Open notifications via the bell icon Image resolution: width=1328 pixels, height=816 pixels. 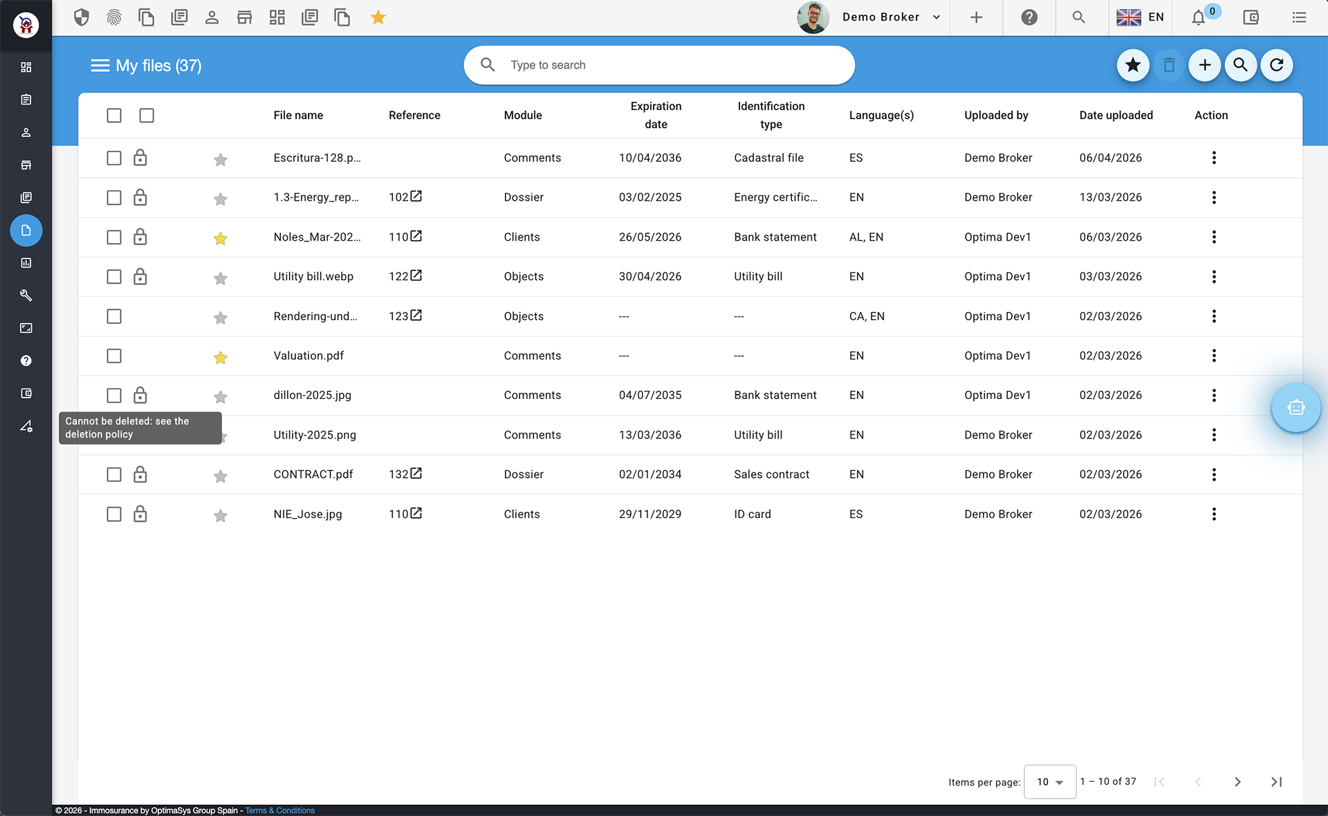pyautogui.click(x=1197, y=17)
